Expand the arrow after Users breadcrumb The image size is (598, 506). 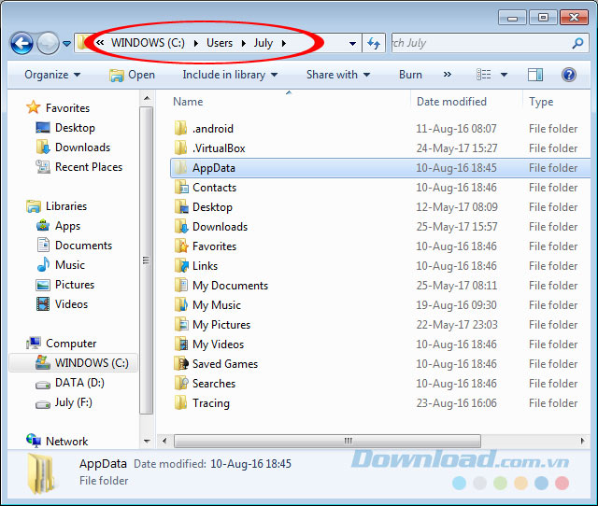pyautogui.click(x=243, y=43)
